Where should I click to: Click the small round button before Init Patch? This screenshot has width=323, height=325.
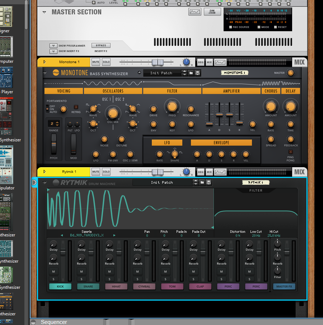[x=139, y=72]
